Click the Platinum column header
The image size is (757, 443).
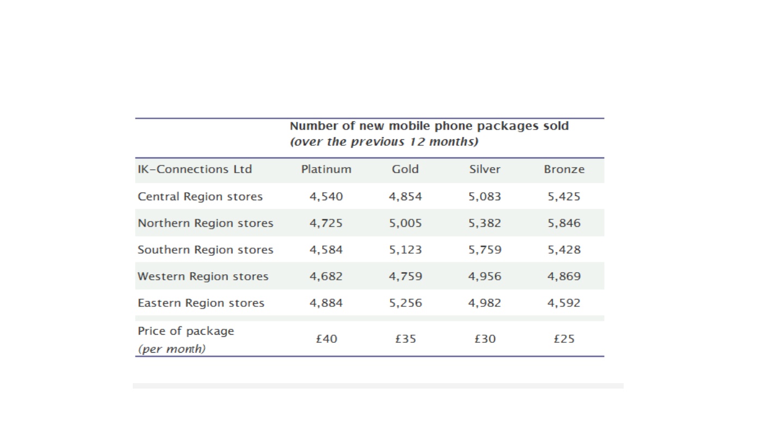pos(326,169)
